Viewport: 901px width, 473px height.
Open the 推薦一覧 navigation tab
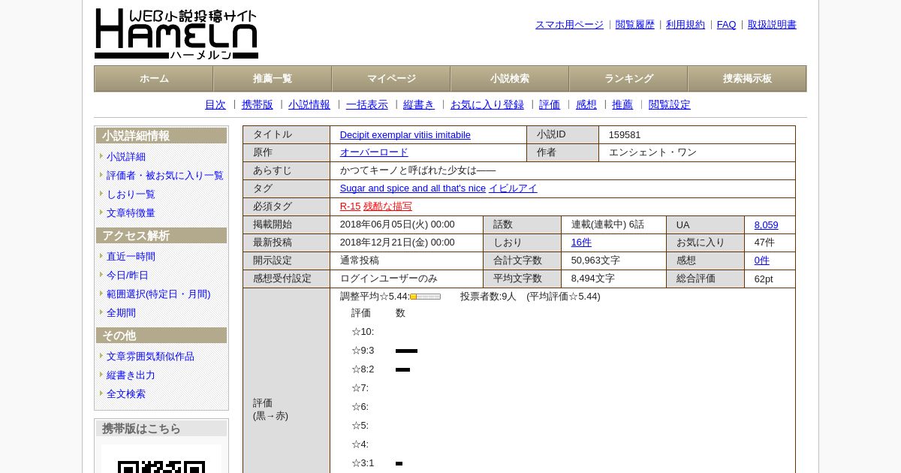pos(273,79)
